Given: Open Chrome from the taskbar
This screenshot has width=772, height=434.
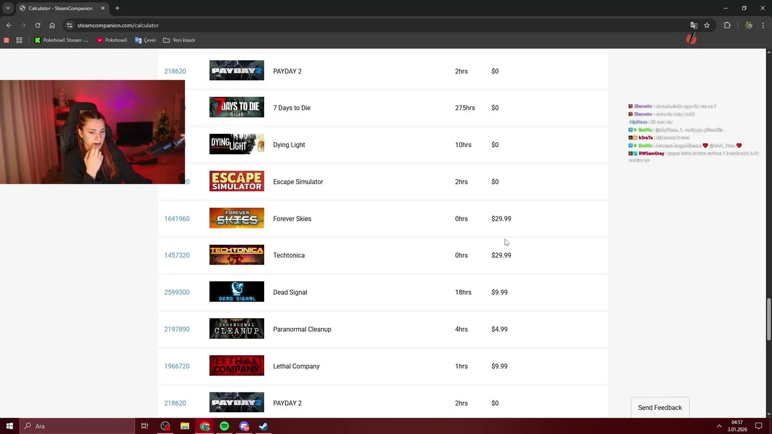Looking at the screenshot, I should (204, 426).
